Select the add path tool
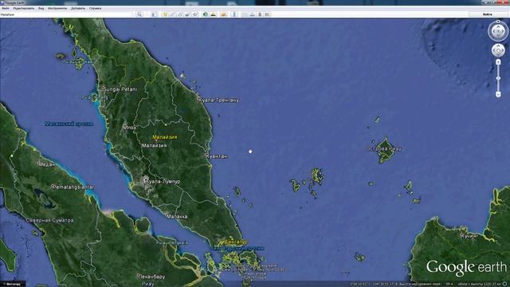 (x=180, y=14)
